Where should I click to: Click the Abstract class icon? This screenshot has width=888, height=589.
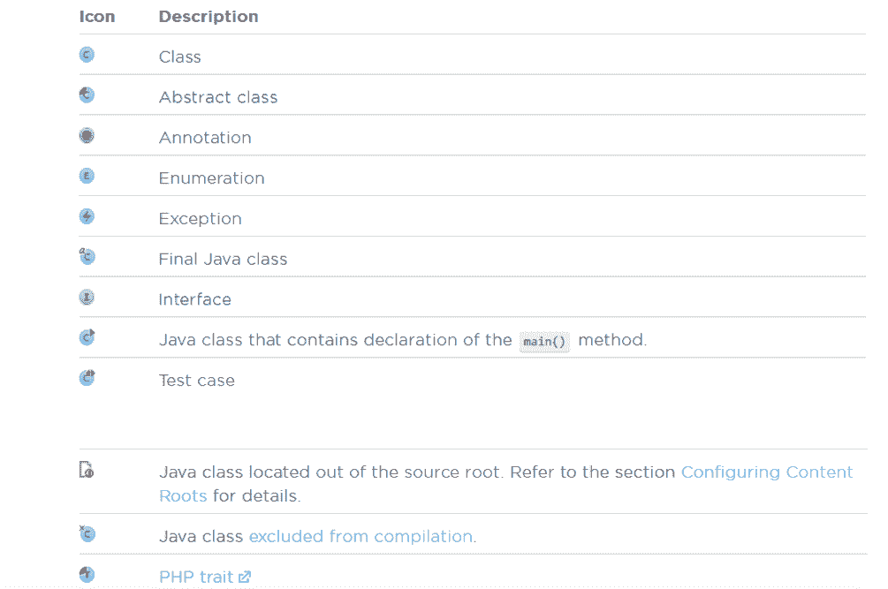tap(87, 95)
